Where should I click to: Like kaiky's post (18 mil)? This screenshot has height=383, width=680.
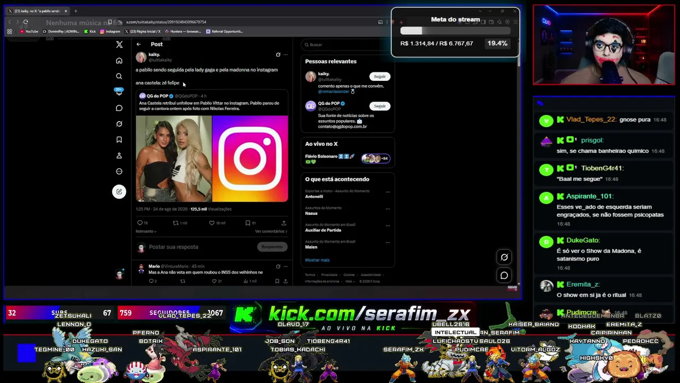pyautogui.click(x=217, y=223)
